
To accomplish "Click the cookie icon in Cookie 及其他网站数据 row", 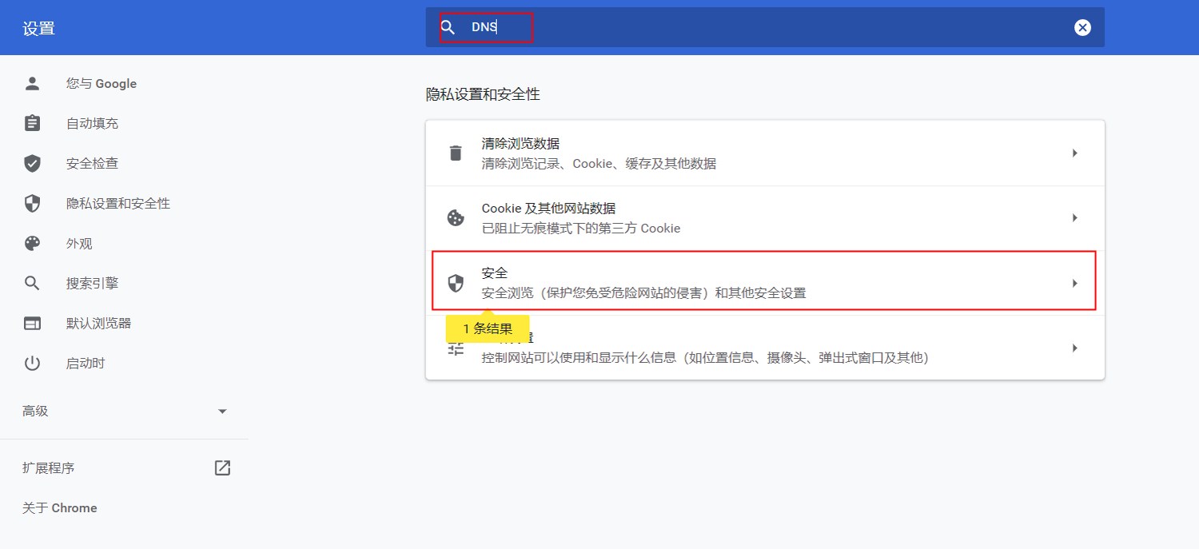I will (x=456, y=218).
